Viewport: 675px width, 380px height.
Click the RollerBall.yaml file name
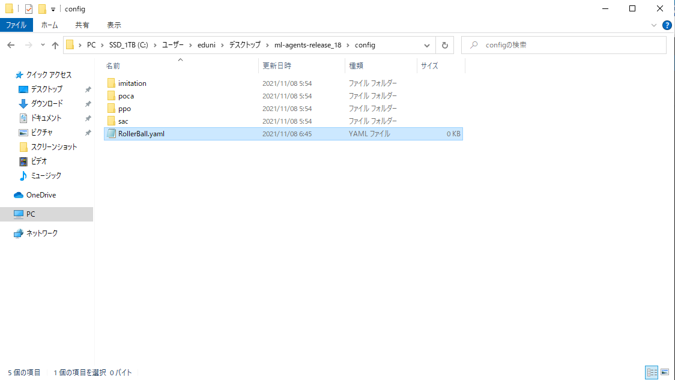click(141, 134)
